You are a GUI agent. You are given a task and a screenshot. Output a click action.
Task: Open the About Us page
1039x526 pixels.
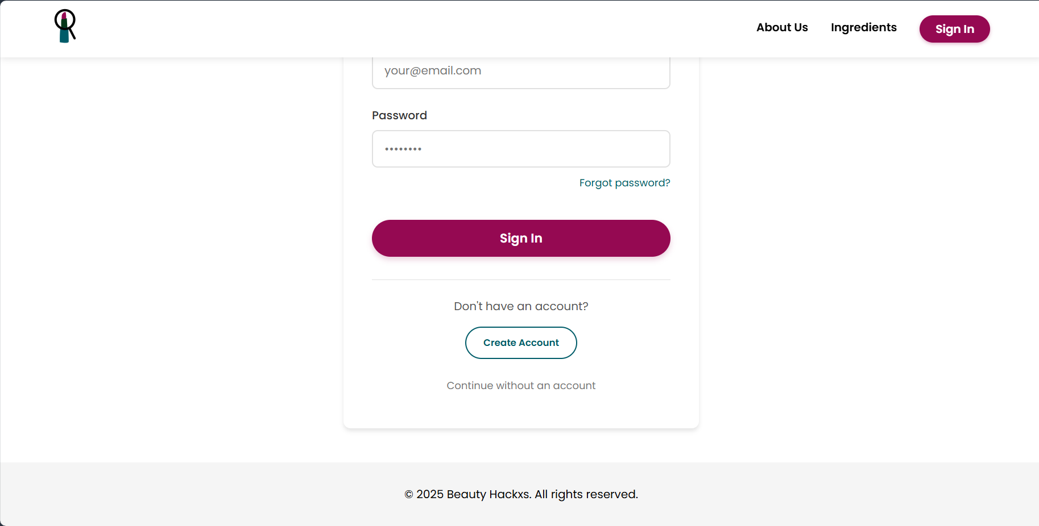pos(781,27)
